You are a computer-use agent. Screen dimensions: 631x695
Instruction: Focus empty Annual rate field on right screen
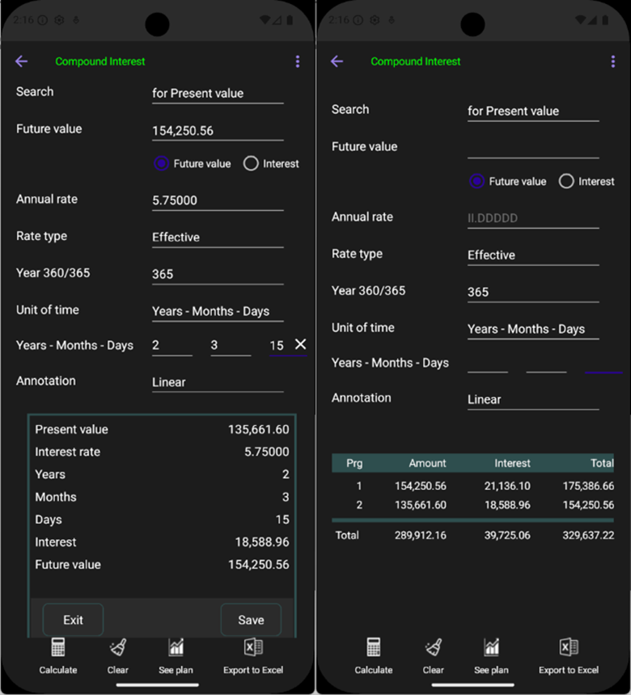[x=533, y=218]
